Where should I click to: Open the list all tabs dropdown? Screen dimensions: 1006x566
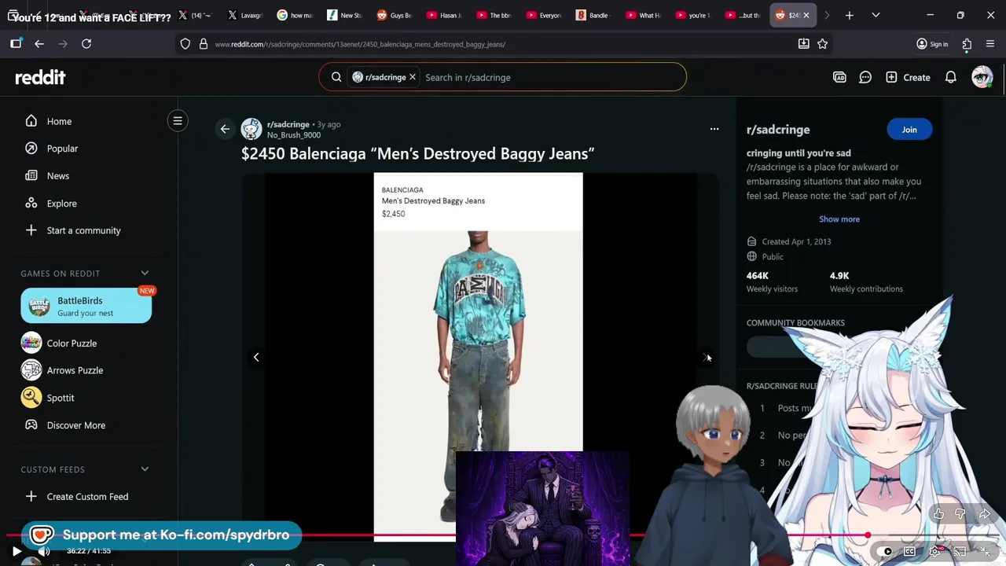point(876,15)
